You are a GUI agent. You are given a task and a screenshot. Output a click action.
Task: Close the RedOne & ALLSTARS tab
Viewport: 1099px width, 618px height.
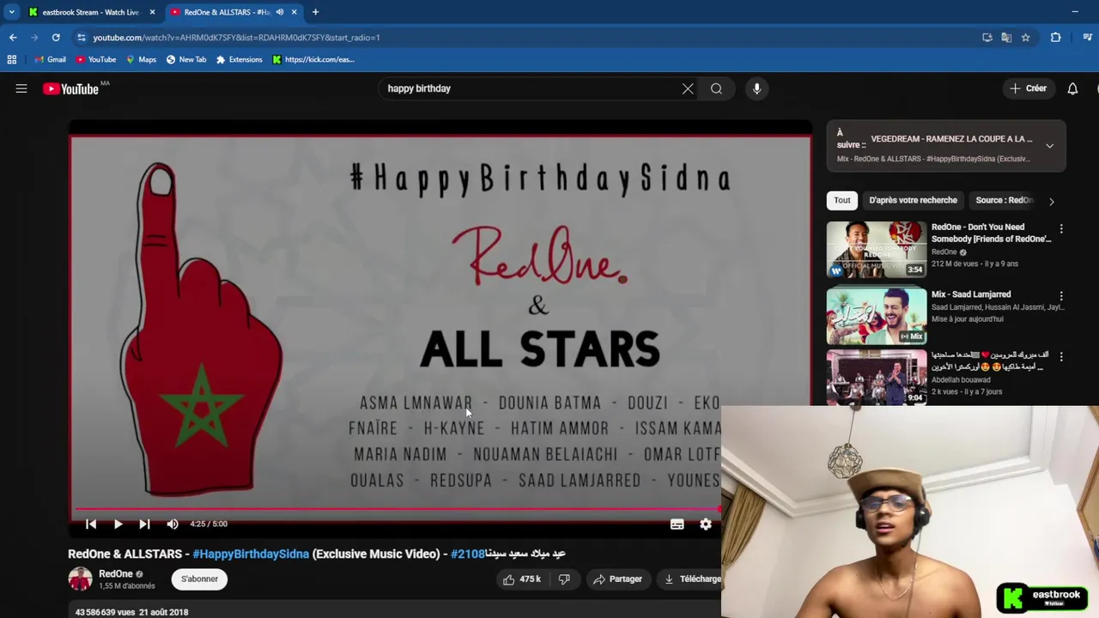pyautogui.click(x=294, y=12)
